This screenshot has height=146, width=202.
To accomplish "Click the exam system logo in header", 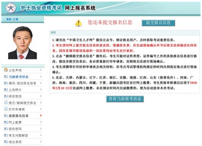I will [11, 8].
